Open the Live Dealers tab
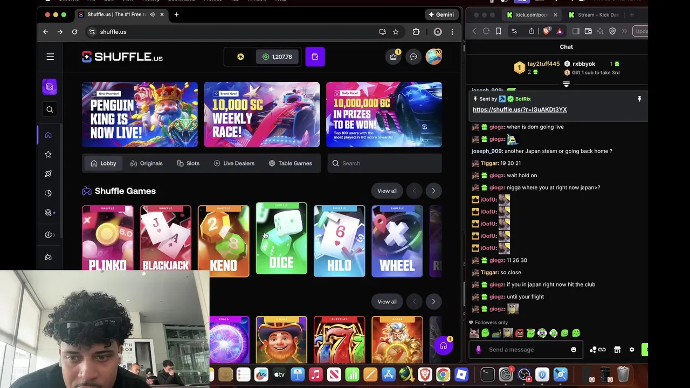 [x=234, y=163]
